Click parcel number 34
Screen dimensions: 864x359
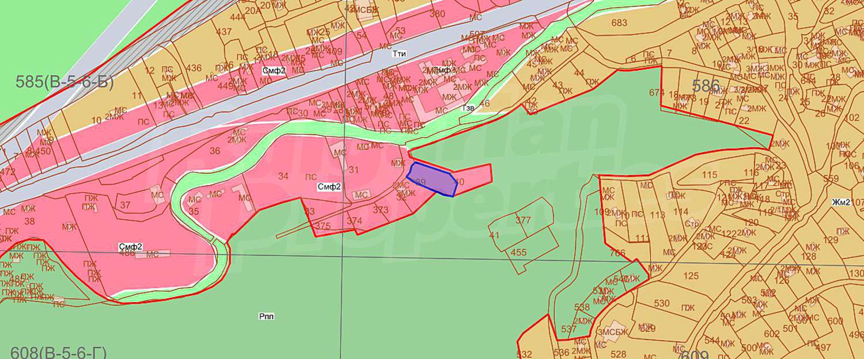pos(283,175)
